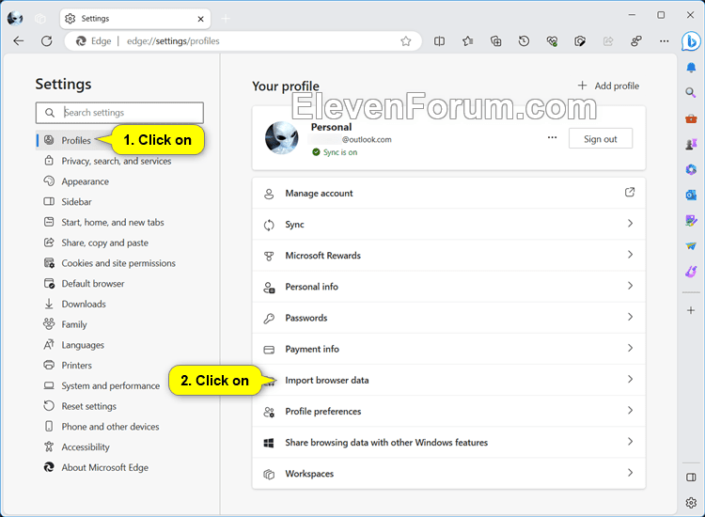
Task: Click the Sign out button
Action: (601, 138)
